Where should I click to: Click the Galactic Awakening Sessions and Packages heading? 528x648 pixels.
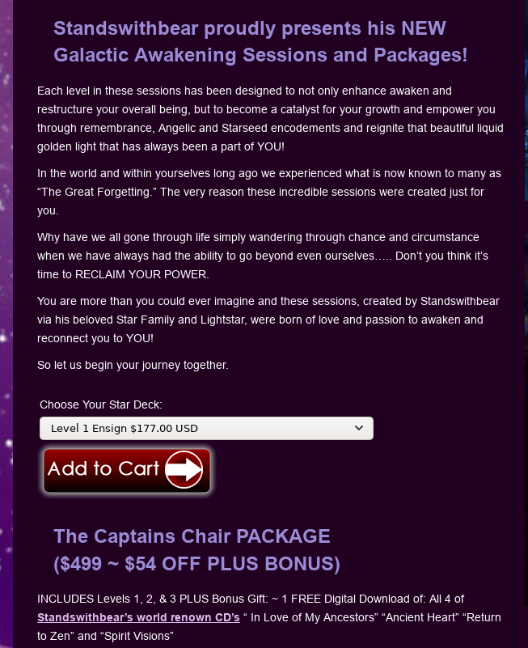pos(260,55)
